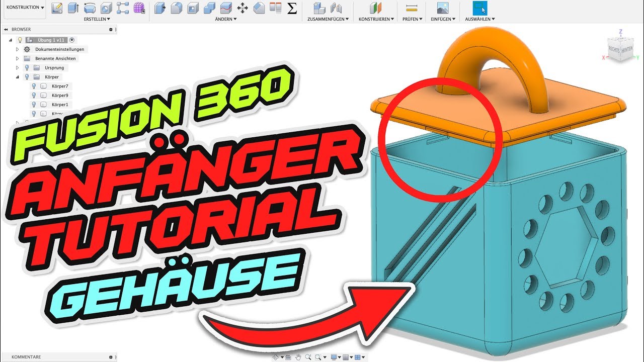Select the Move/Copy arrows icon

click(x=243, y=8)
